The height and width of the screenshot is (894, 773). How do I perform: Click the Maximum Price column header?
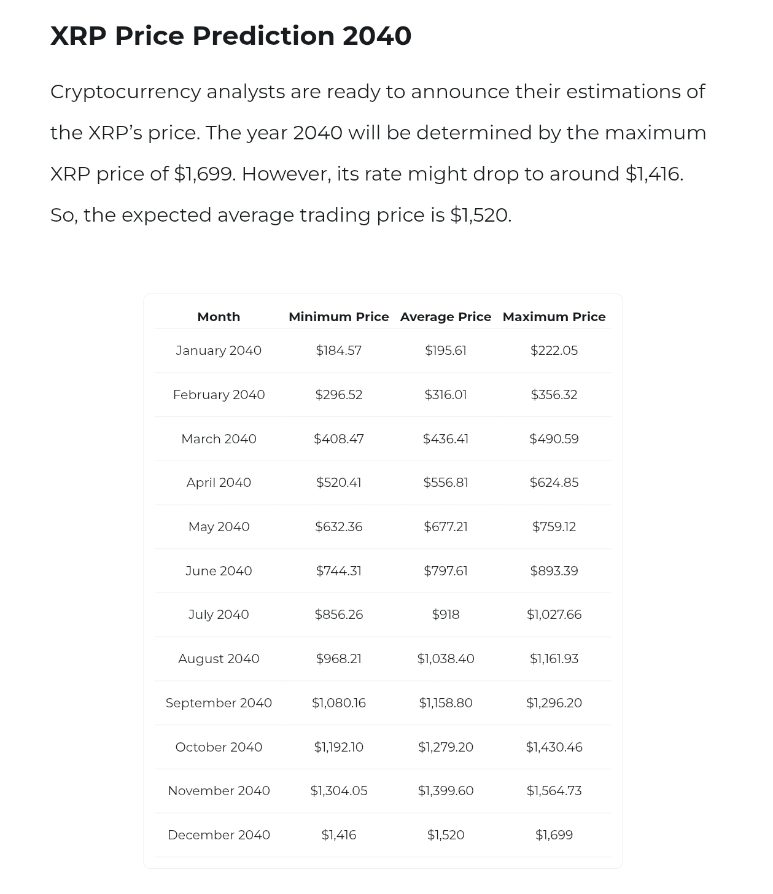[554, 317]
